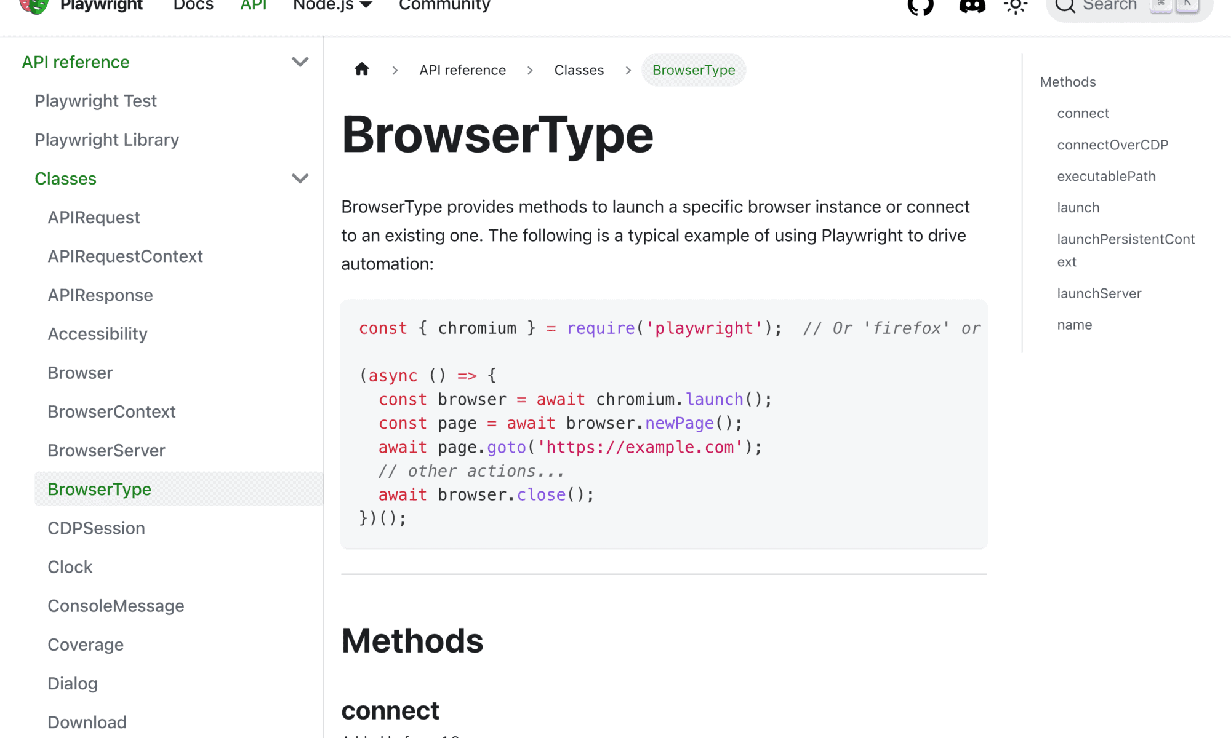Open API reference in sidebar
This screenshot has height=738, width=1231.
76,62
